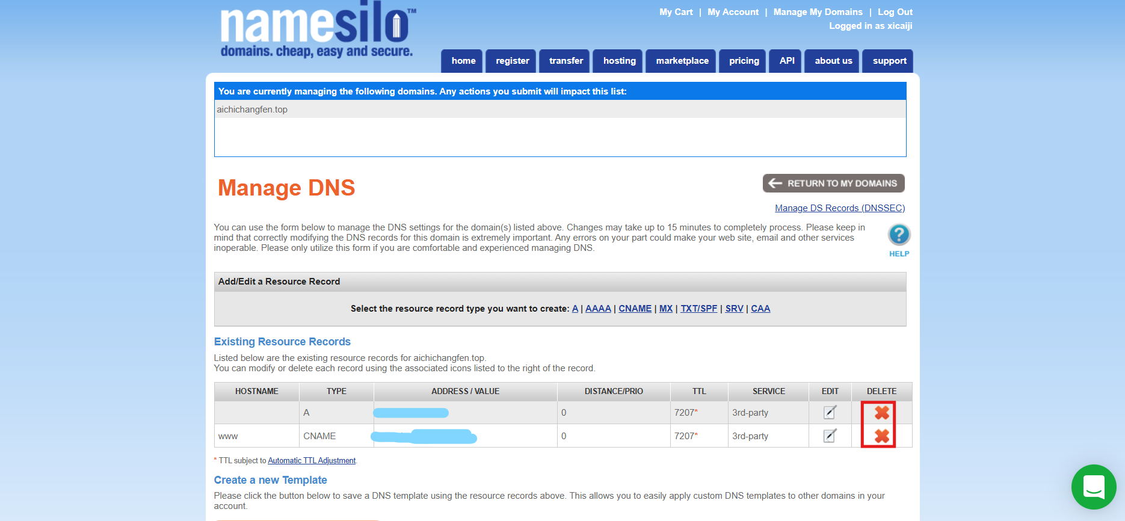Create a CNAME resource record
Image resolution: width=1125 pixels, height=521 pixels.
click(x=635, y=309)
